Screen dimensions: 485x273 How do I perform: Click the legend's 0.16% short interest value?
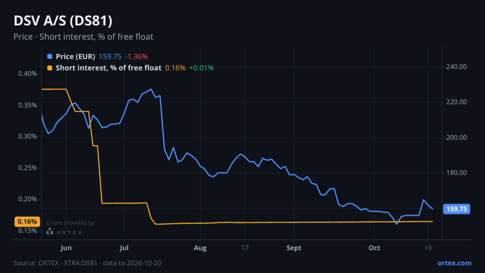click(175, 68)
